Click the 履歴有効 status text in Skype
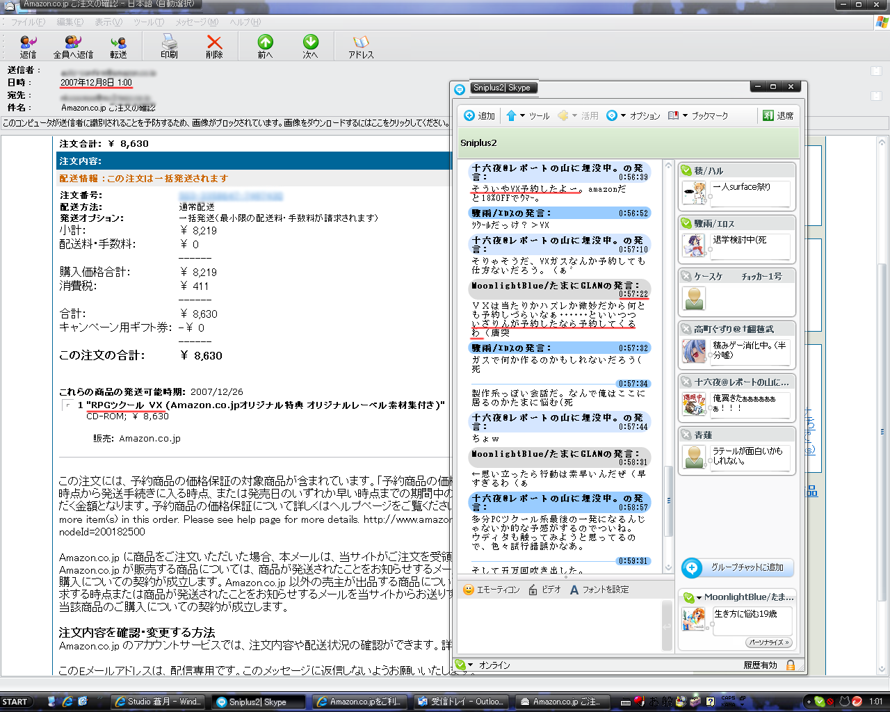This screenshot has height=712, width=890. [x=760, y=665]
